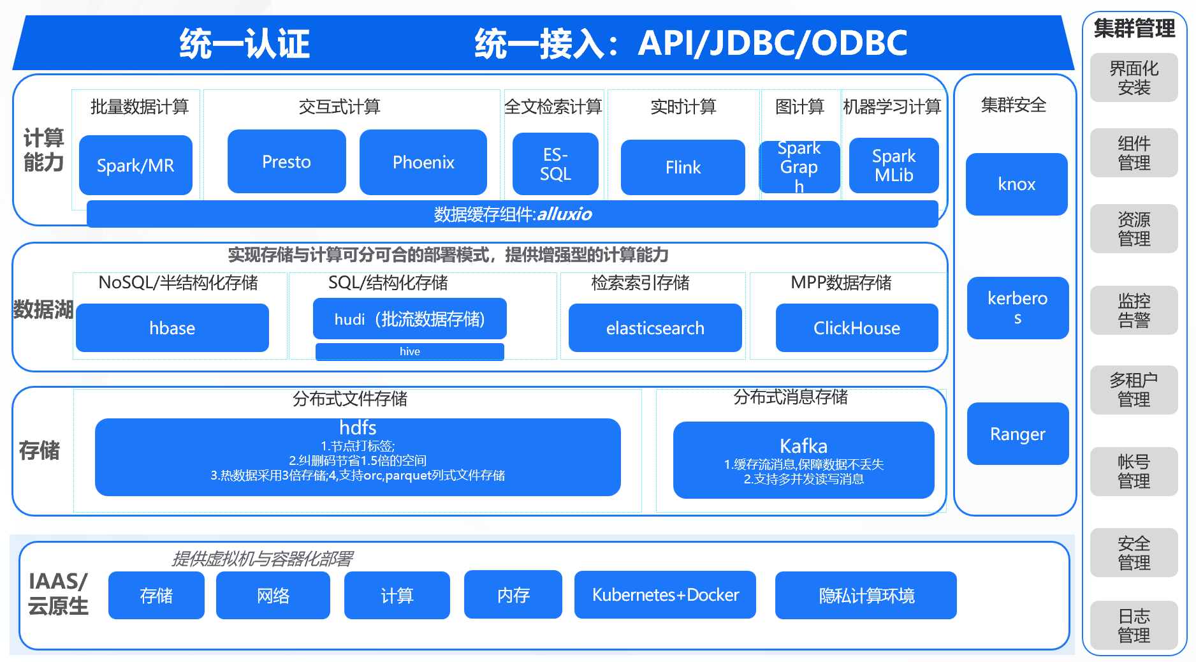This screenshot has height=662, width=1196.
Task: Select the ES-SQL full-text search block
Action: 555,164
